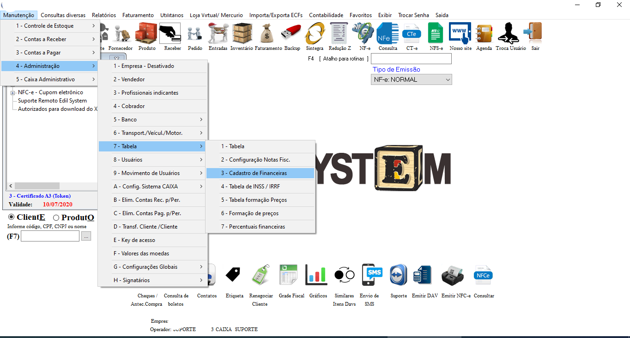Image resolution: width=630 pixels, height=338 pixels.
Task: Open the Inventário toolbar icon
Action: pyautogui.click(x=242, y=34)
